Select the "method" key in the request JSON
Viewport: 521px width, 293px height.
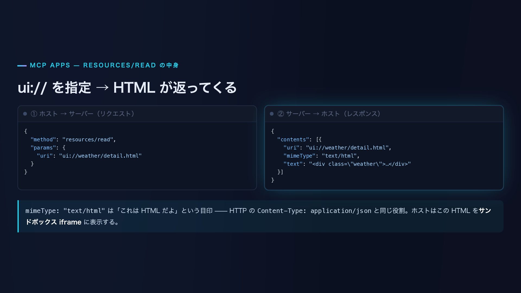click(43, 139)
